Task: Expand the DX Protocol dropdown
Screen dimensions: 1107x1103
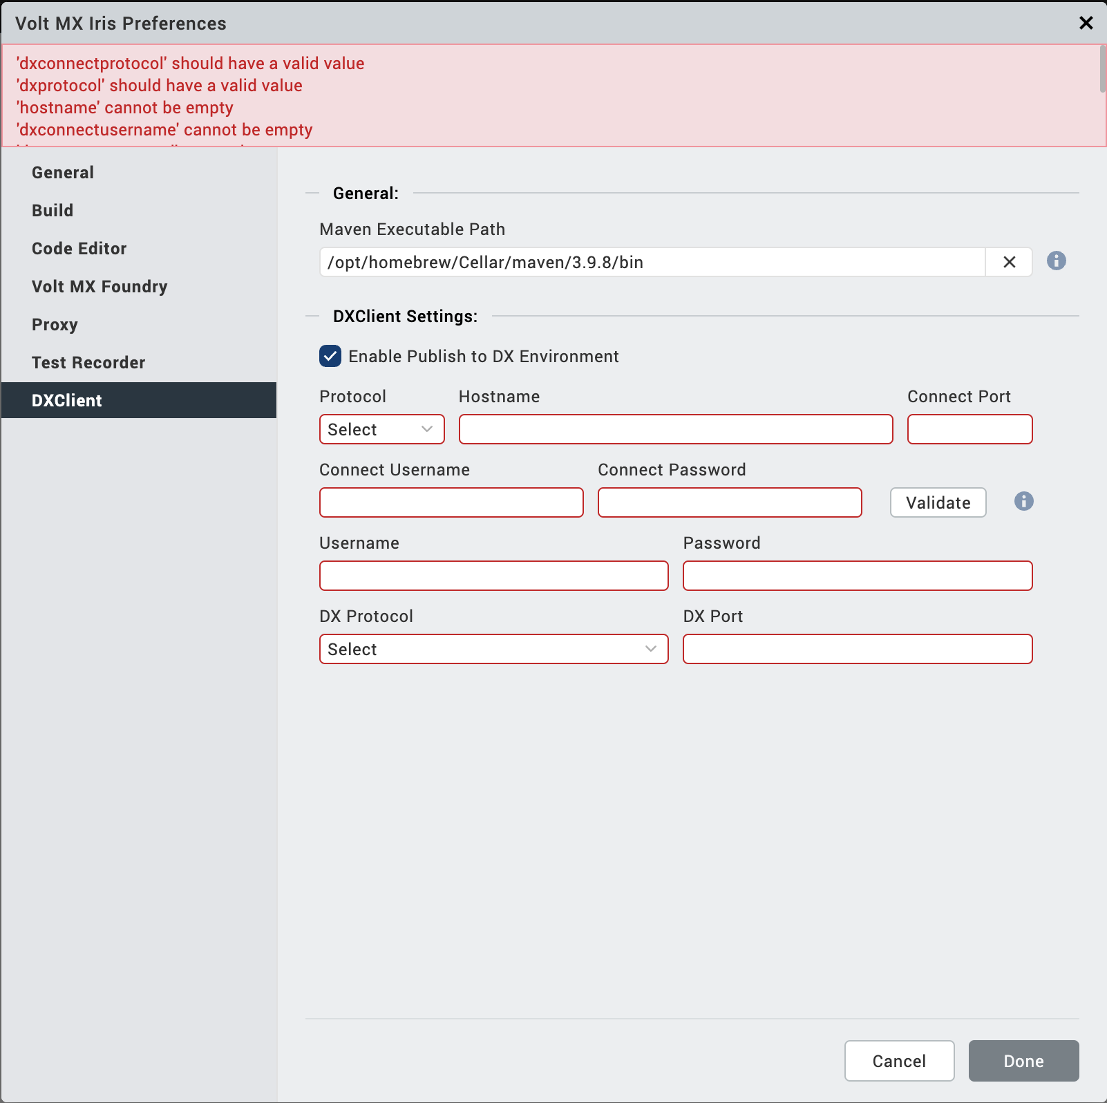Action: [493, 649]
